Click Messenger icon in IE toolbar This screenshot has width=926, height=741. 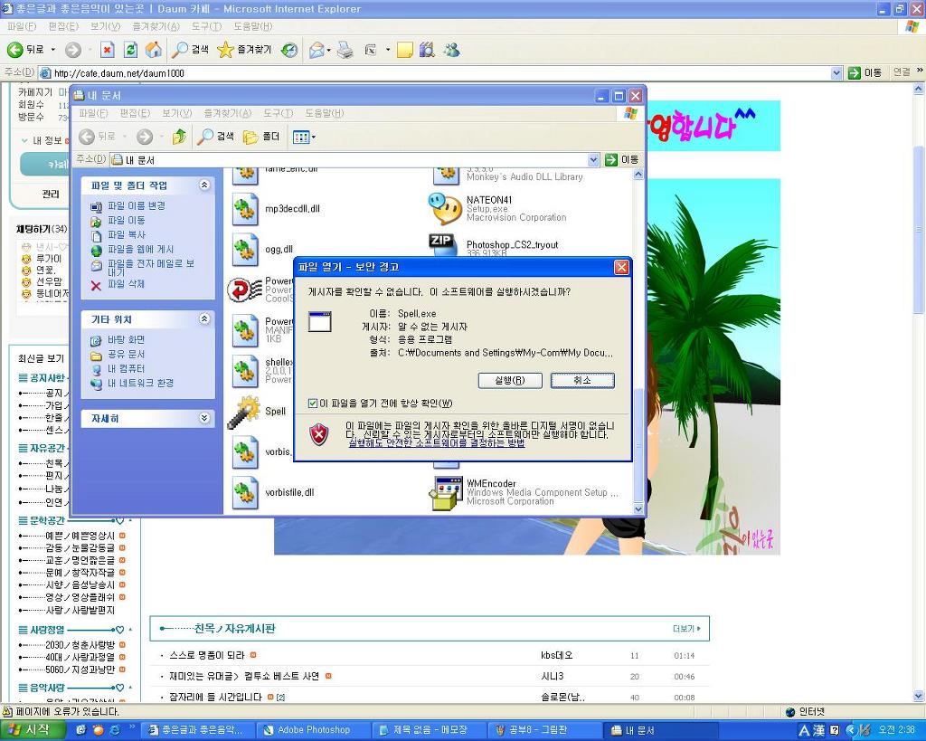point(452,50)
